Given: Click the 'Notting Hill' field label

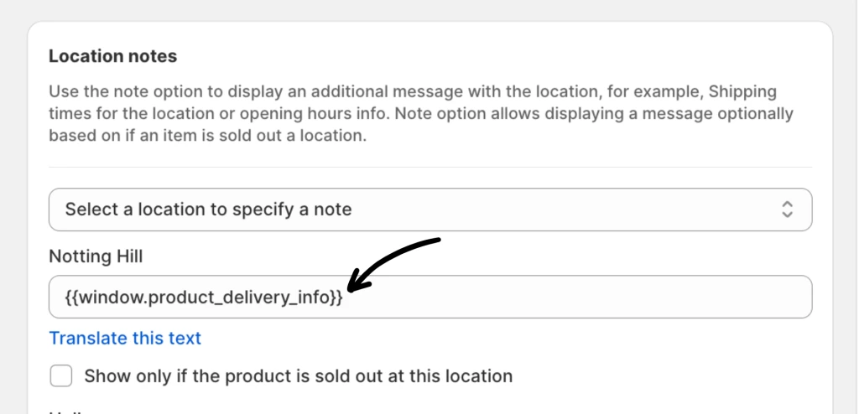Looking at the screenshot, I should point(96,256).
